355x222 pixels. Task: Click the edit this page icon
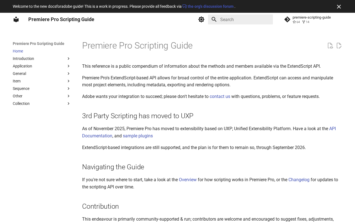[x=339, y=46]
